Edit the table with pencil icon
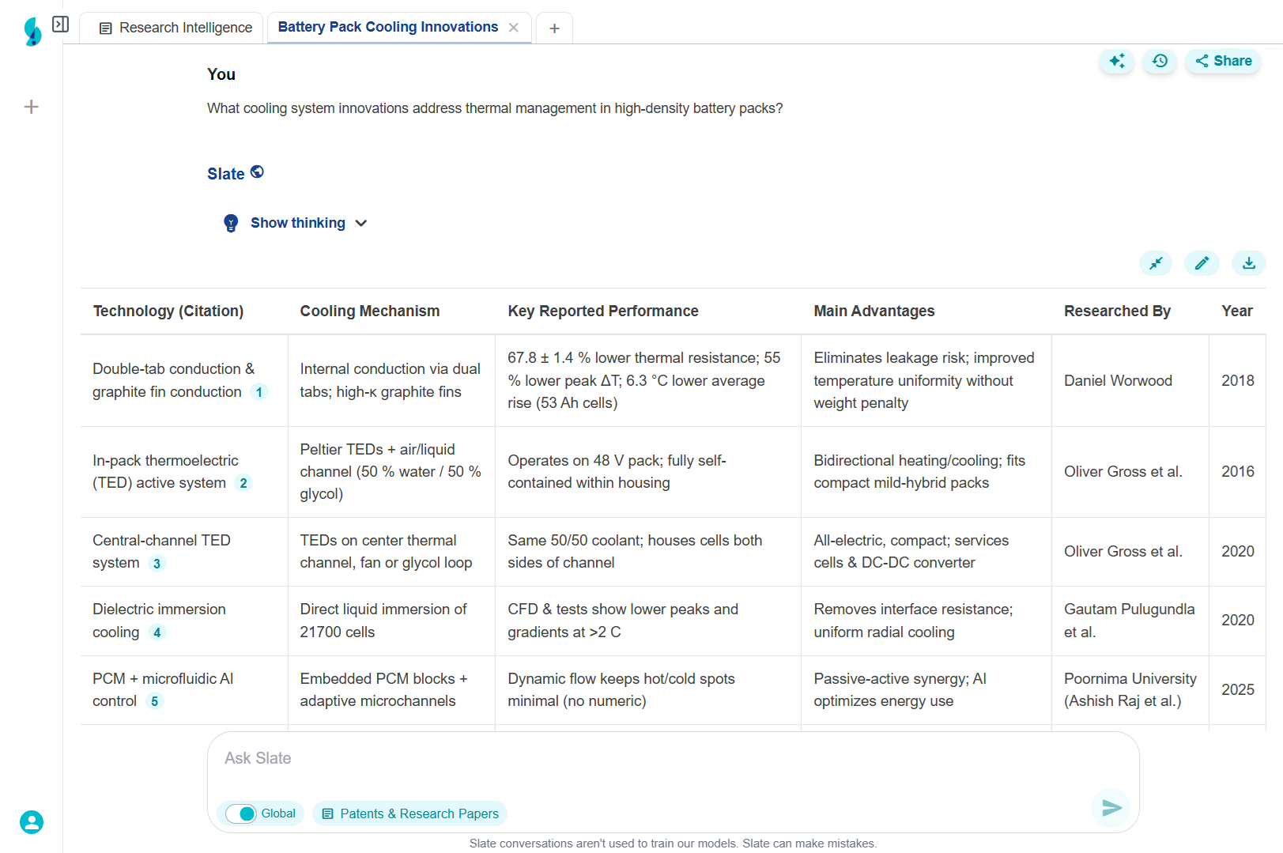This screenshot has height=853, width=1283. tap(1202, 263)
